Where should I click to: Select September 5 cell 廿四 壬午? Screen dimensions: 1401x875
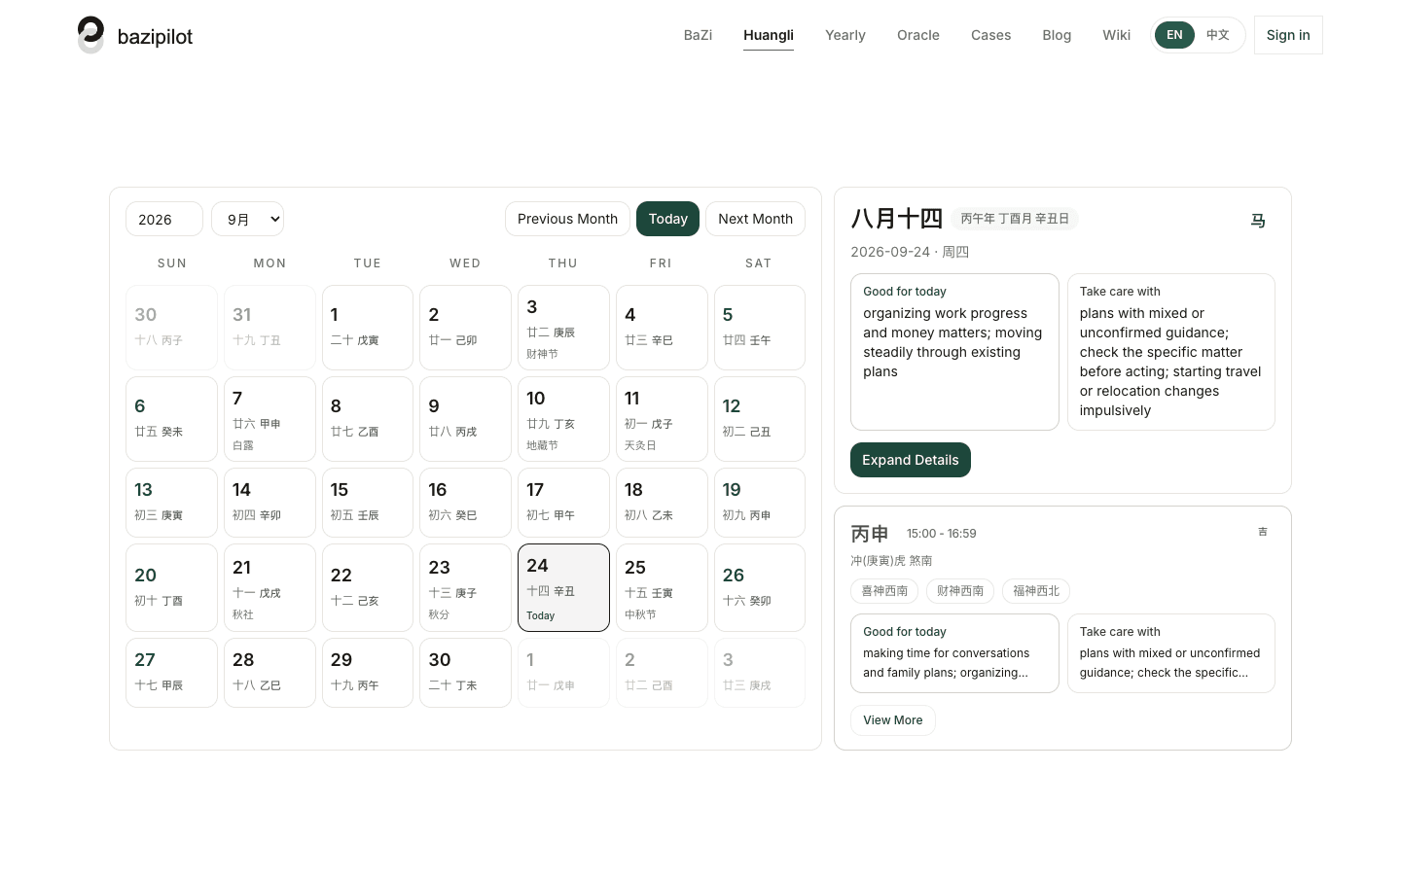tap(760, 328)
